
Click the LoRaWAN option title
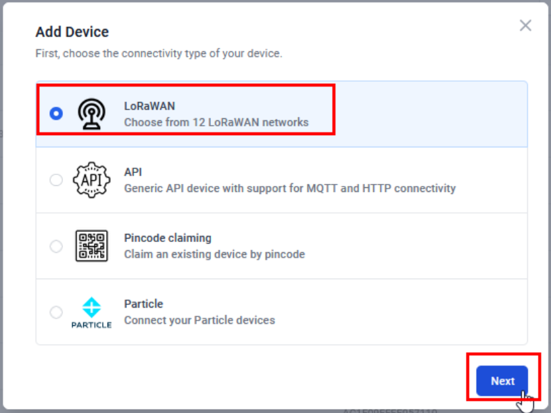pos(149,106)
